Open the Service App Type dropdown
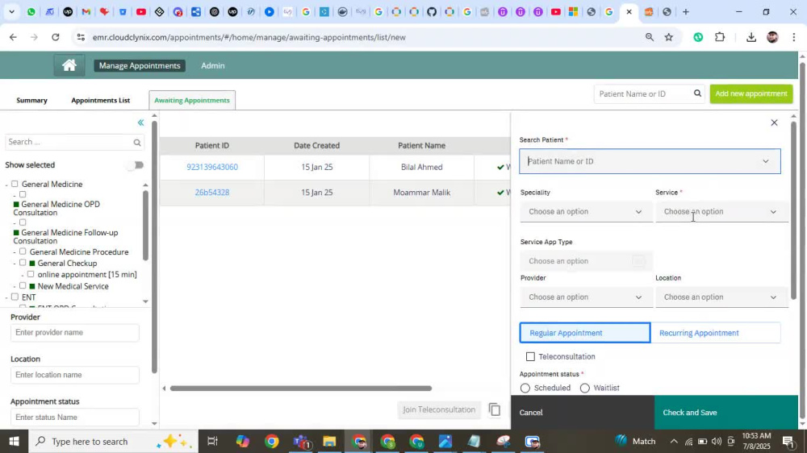807x453 pixels. [x=586, y=261]
